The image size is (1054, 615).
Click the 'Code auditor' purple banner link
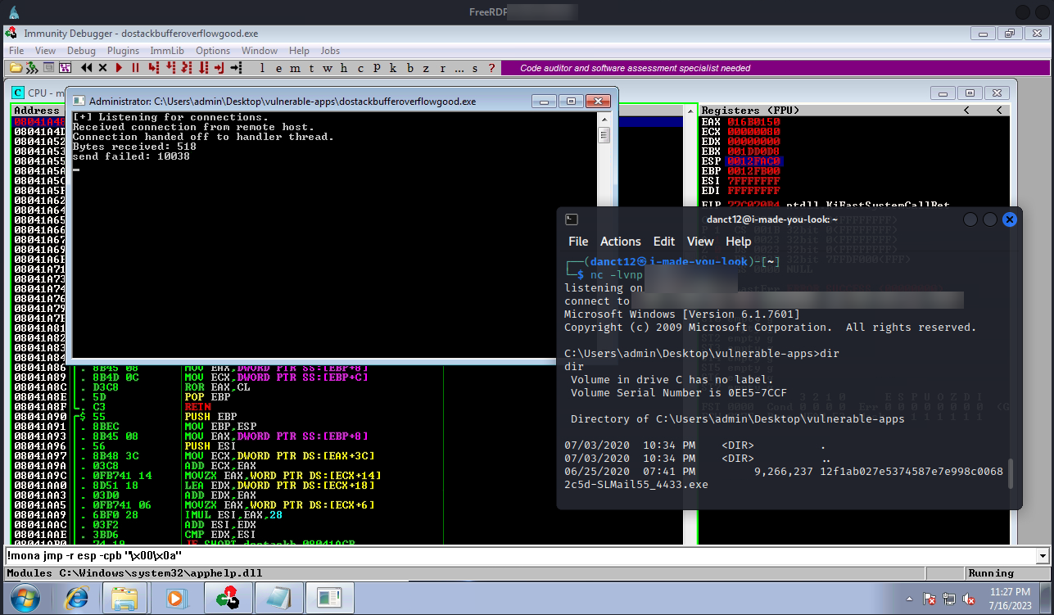point(635,68)
